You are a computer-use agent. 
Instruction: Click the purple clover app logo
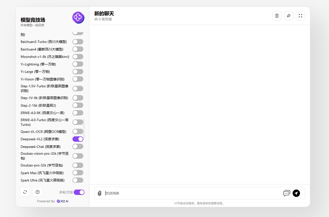click(x=78, y=18)
